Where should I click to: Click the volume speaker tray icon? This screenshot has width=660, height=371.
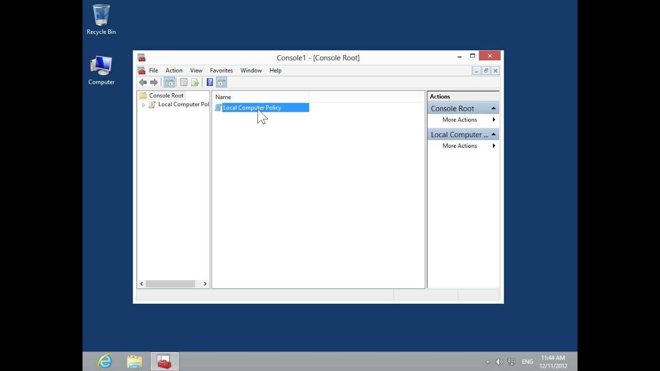(x=499, y=362)
